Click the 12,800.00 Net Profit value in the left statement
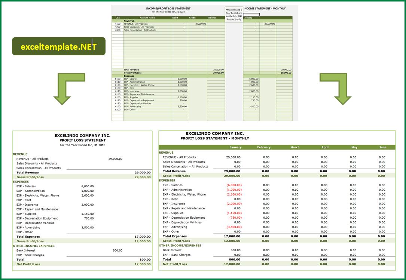The height and width of the screenshot is (280, 406). click(x=143, y=264)
